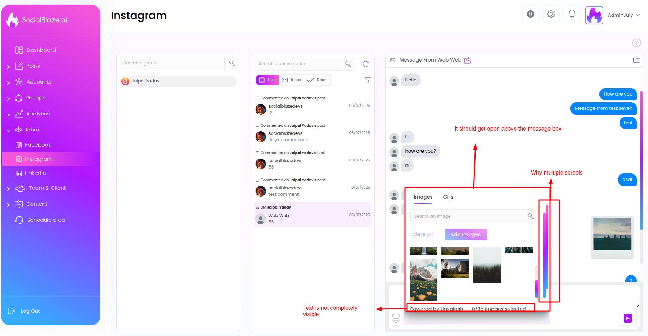Screen dimensions: 648x336
Task: Click the conversation search magnifier icon
Action: (x=347, y=64)
